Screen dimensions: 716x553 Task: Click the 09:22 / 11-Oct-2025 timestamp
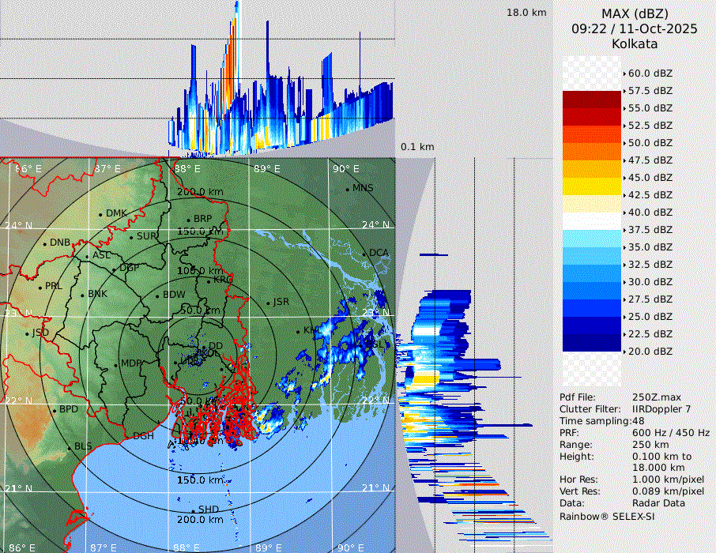coord(635,29)
